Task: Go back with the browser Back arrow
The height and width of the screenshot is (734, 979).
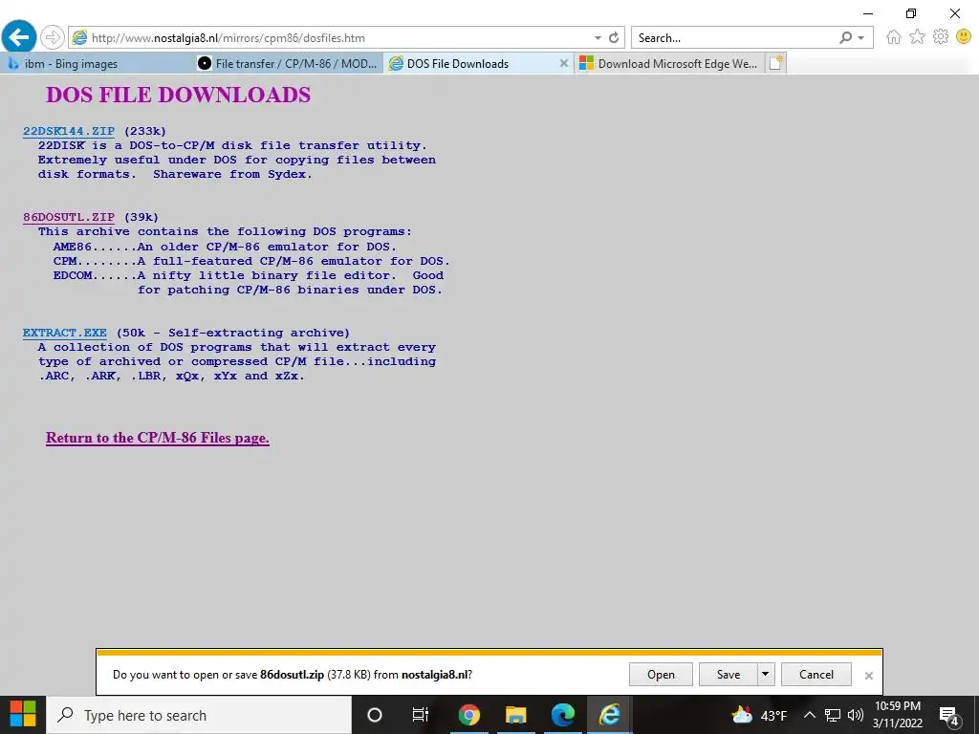Action: click(19, 37)
